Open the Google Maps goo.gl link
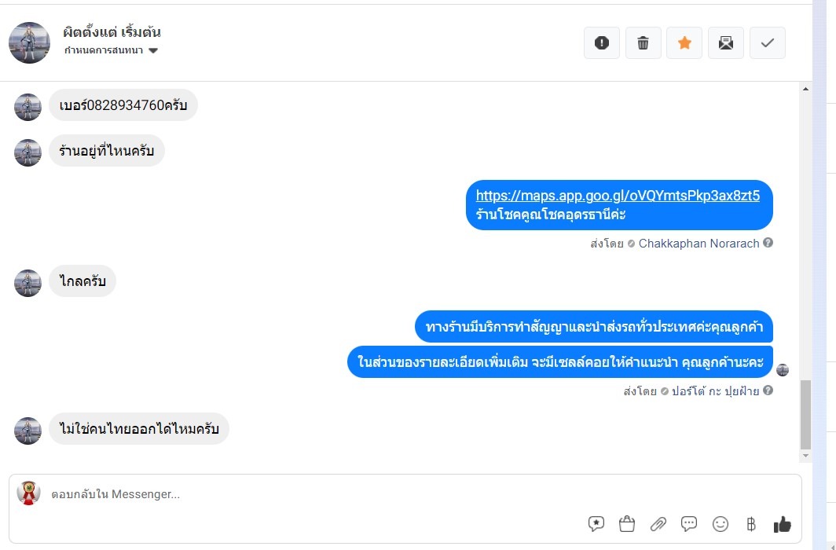The width and height of the screenshot is (836, 550). pos(618,196)
